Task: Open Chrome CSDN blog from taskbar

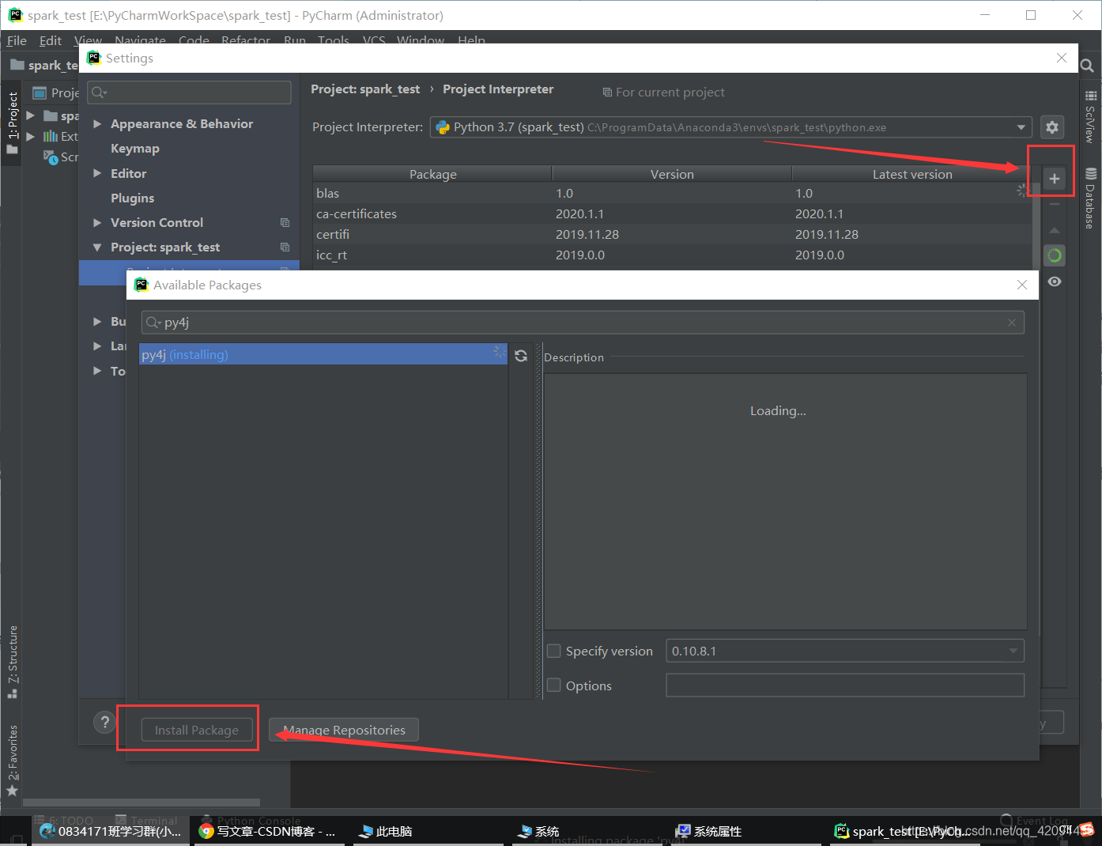Action: (269, 831)
